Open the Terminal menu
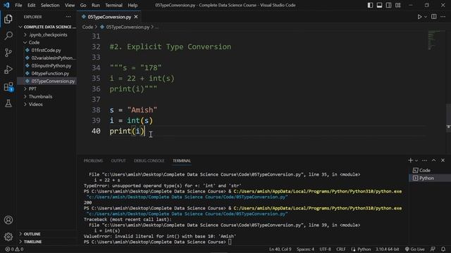The width and height of the screenshot is (451, 253). [x=113, y=5]
